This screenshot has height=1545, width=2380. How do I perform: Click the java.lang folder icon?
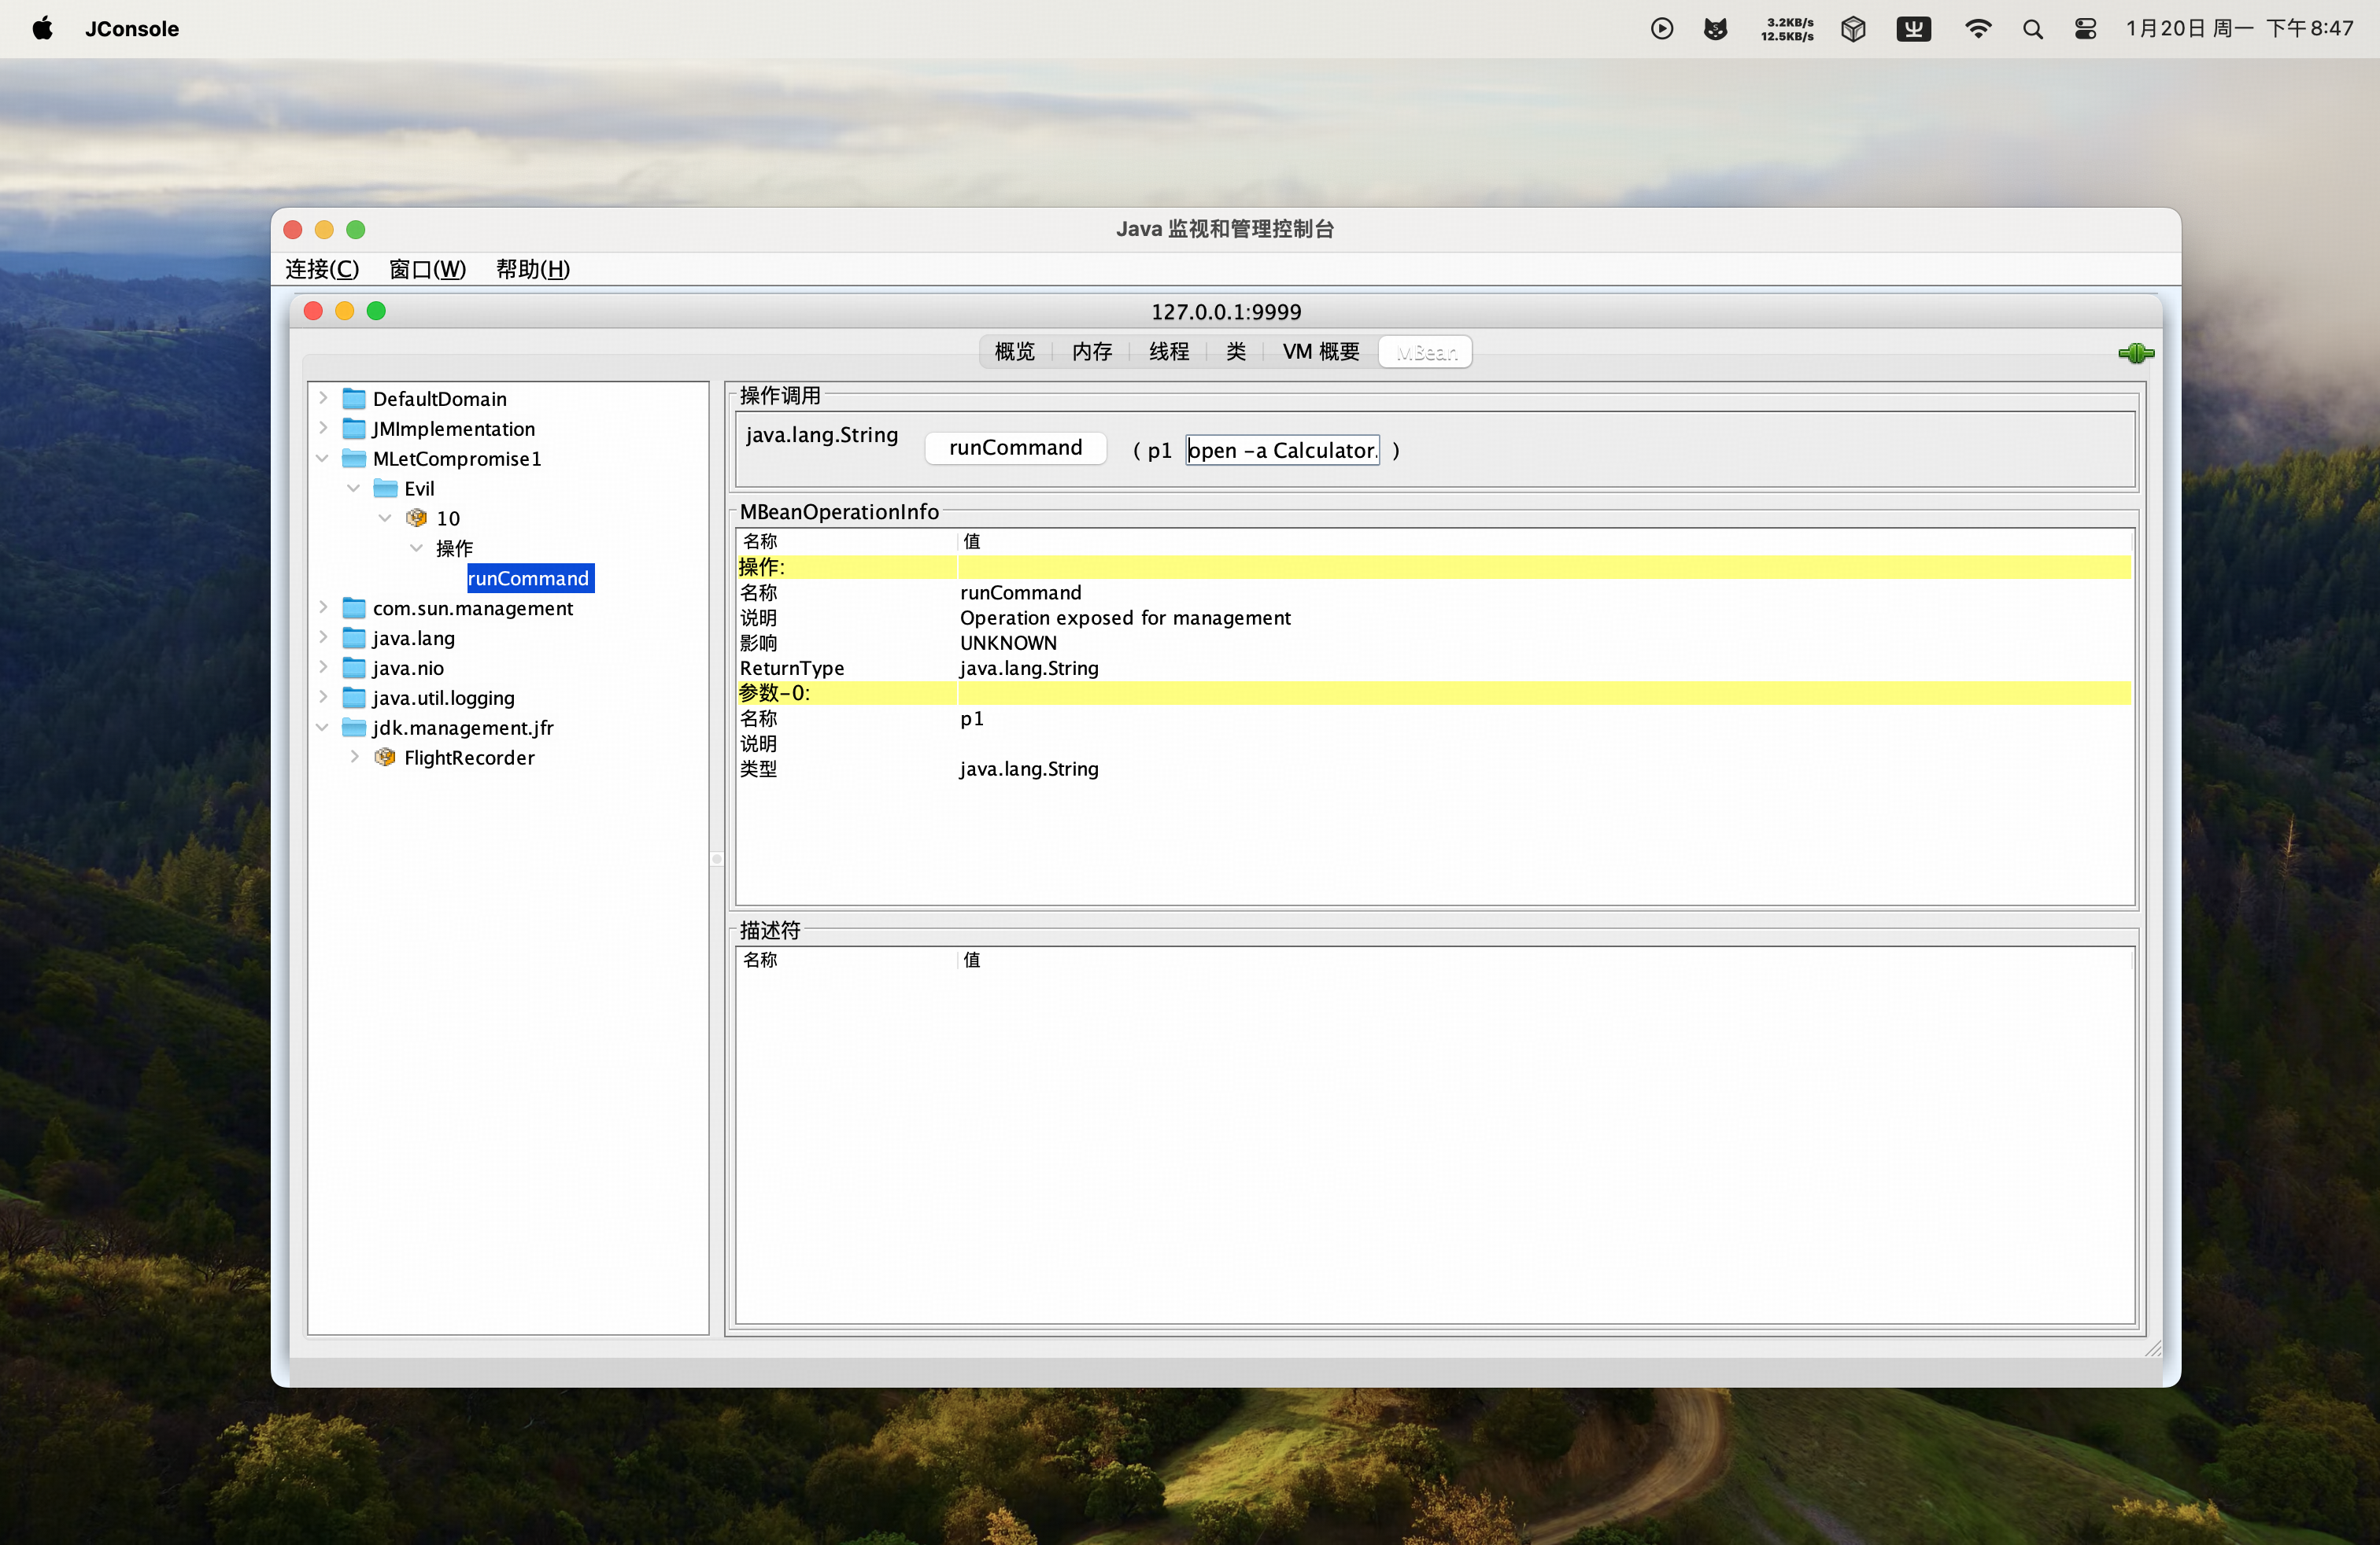point(354,637)
